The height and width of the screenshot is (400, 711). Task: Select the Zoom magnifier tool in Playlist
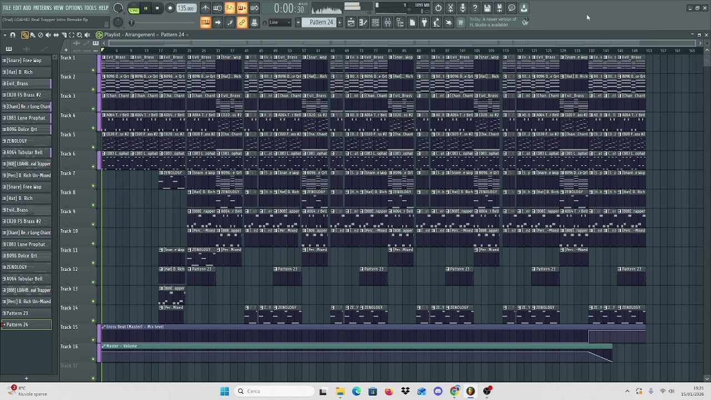(x=79, y=35)
